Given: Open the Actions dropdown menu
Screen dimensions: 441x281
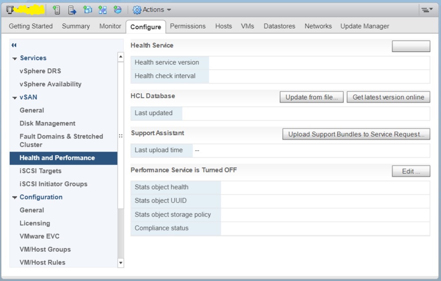Looking at the screenshot, I should coord(153,9).
